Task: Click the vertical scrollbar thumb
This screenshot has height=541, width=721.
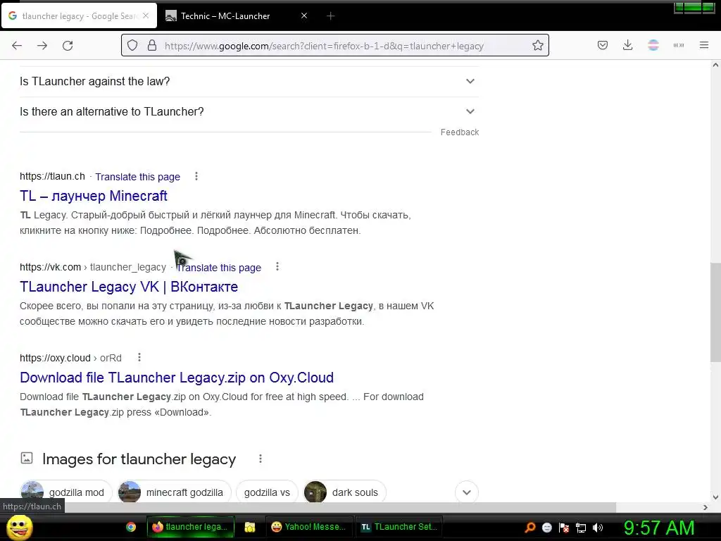Action: tap(715, 313)
